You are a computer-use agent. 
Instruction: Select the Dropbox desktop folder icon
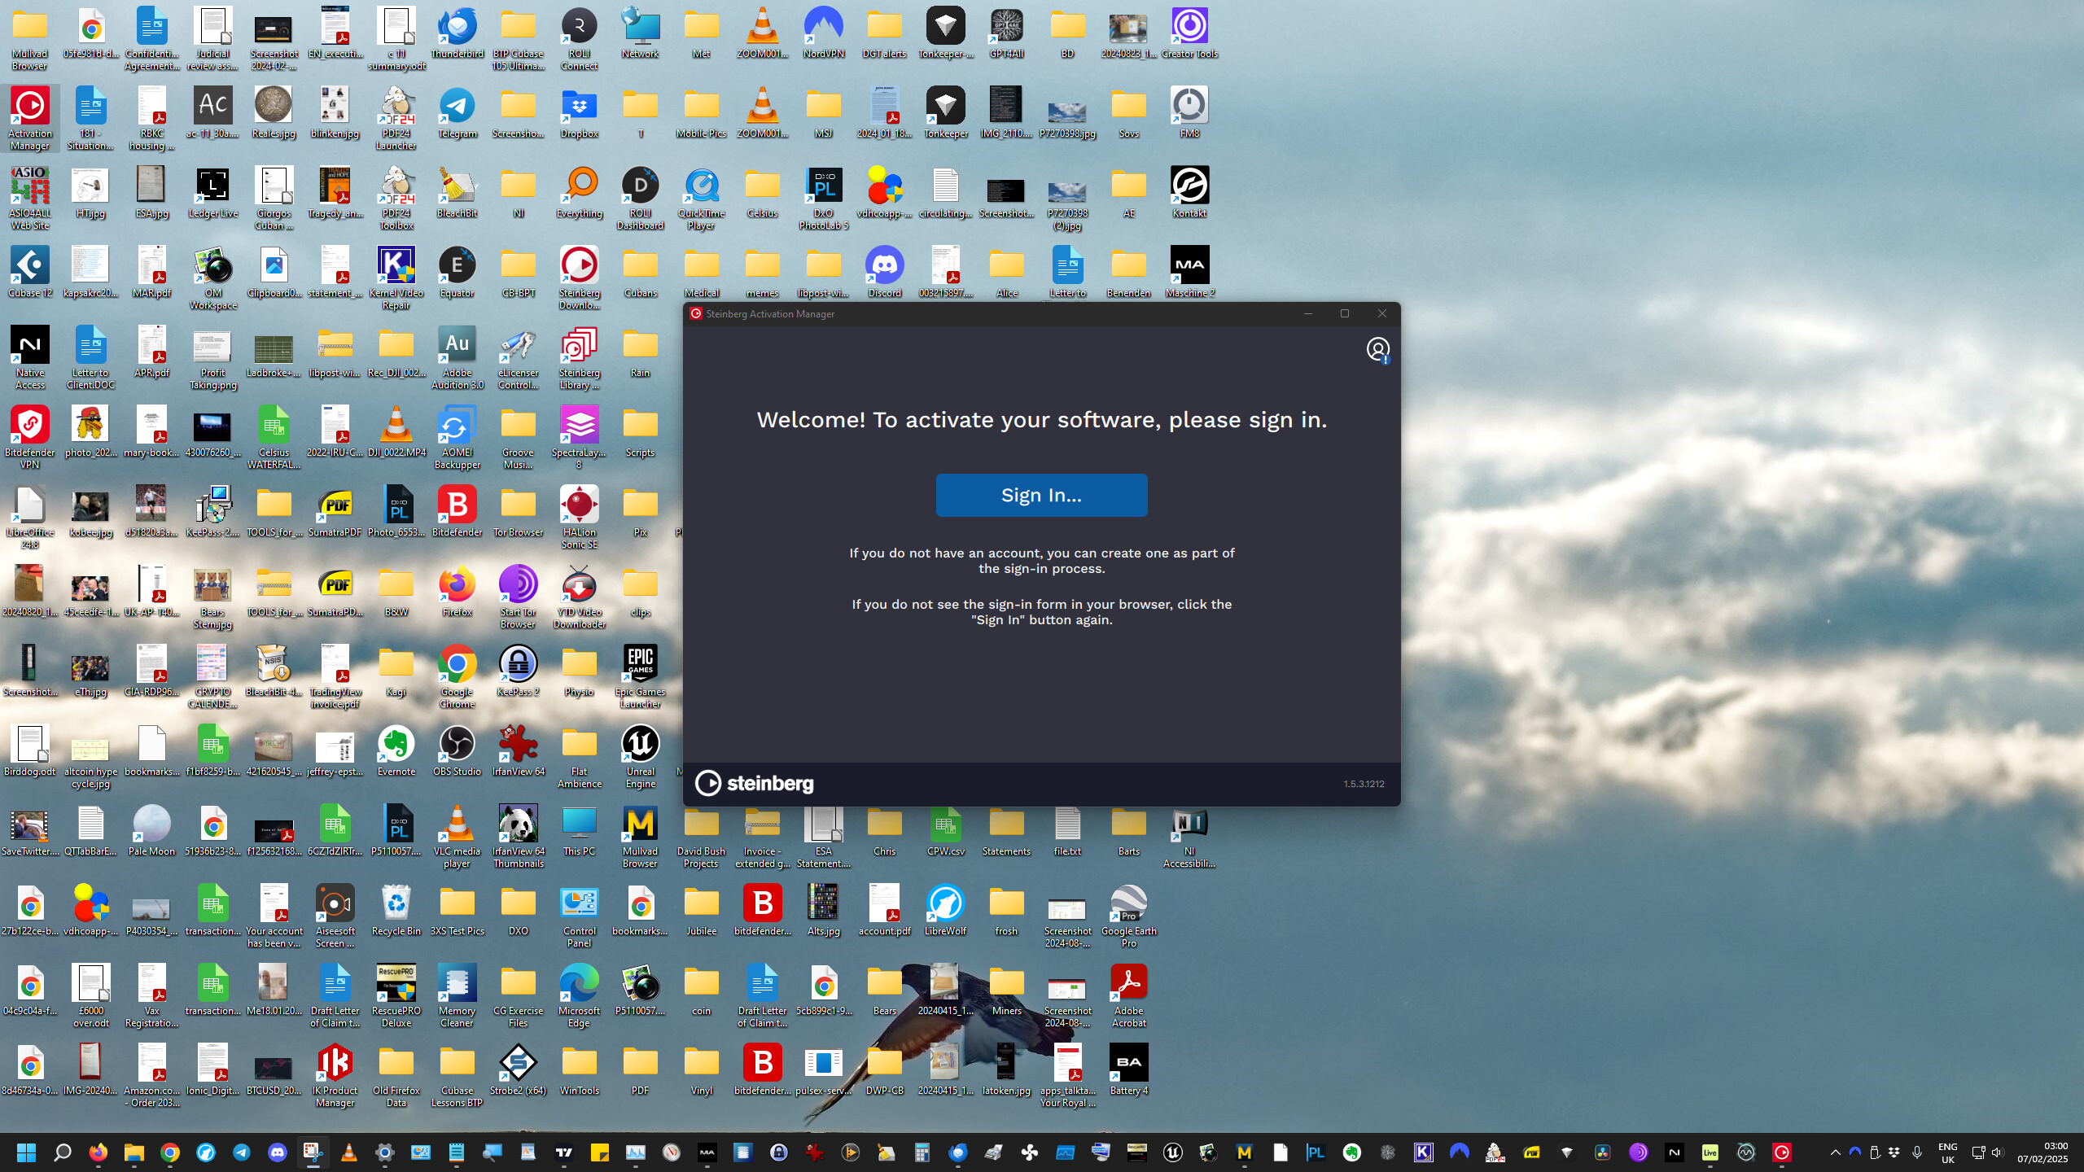click(x=580, y=113)
